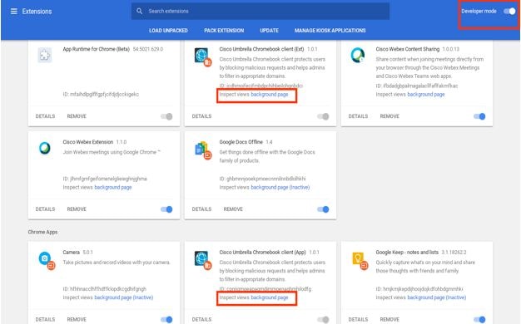Enable App Runtime for Chrome toggle
Screen dimensions: 521x324
click(166, 116)
